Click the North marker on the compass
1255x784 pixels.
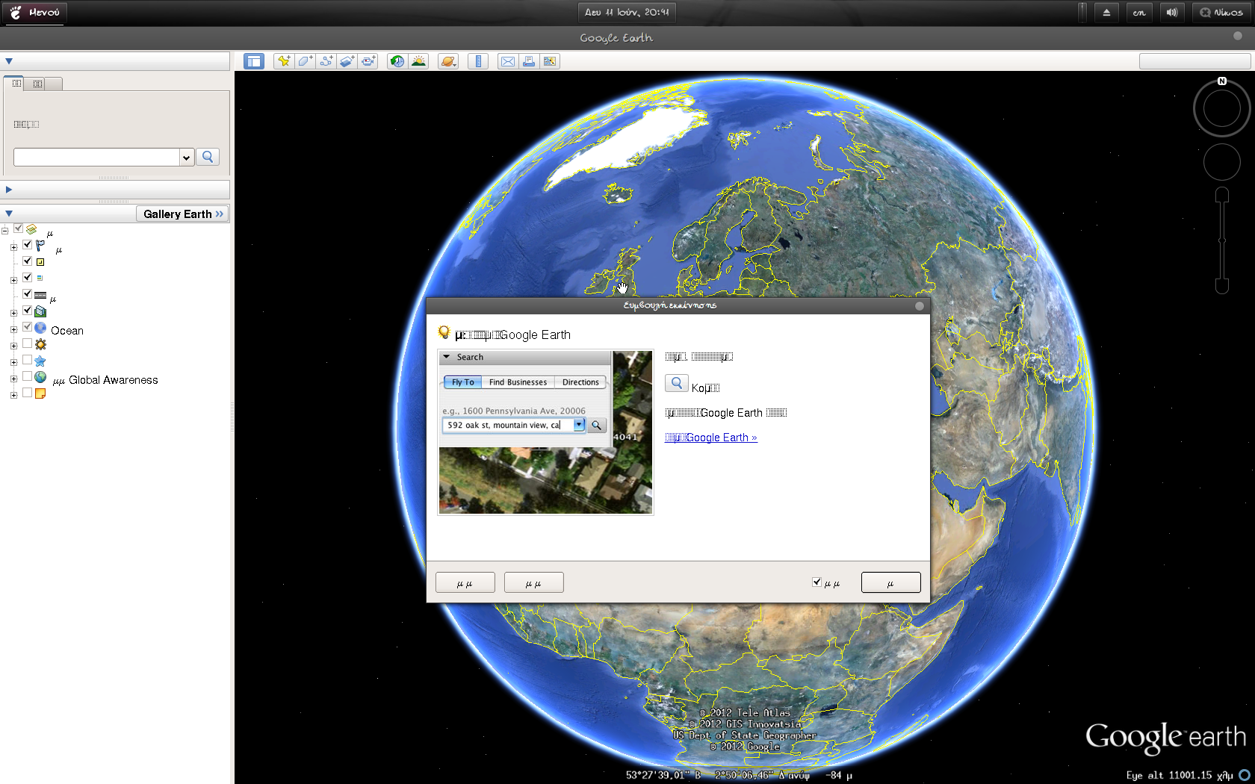pos(1222,81)
